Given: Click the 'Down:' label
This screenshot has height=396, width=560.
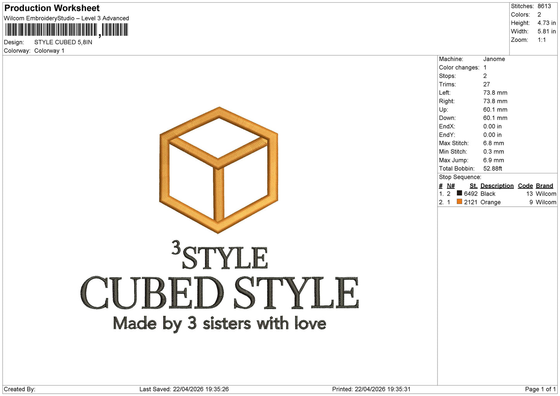Looking at the screenshot, I should (447, 118).
